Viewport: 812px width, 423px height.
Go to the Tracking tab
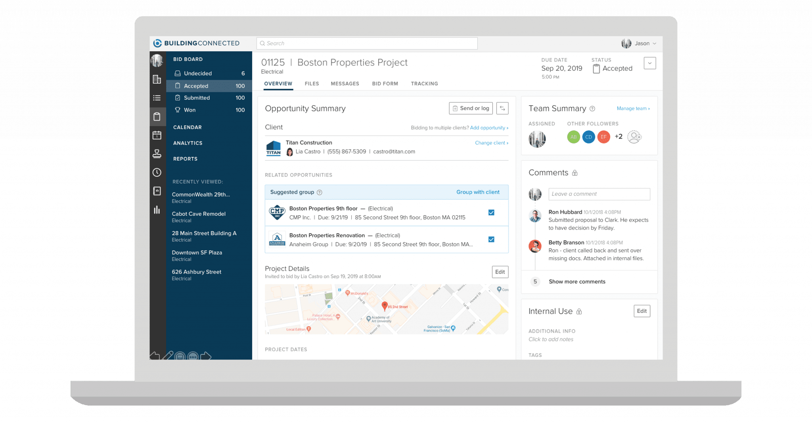click(x=424, y=84)
